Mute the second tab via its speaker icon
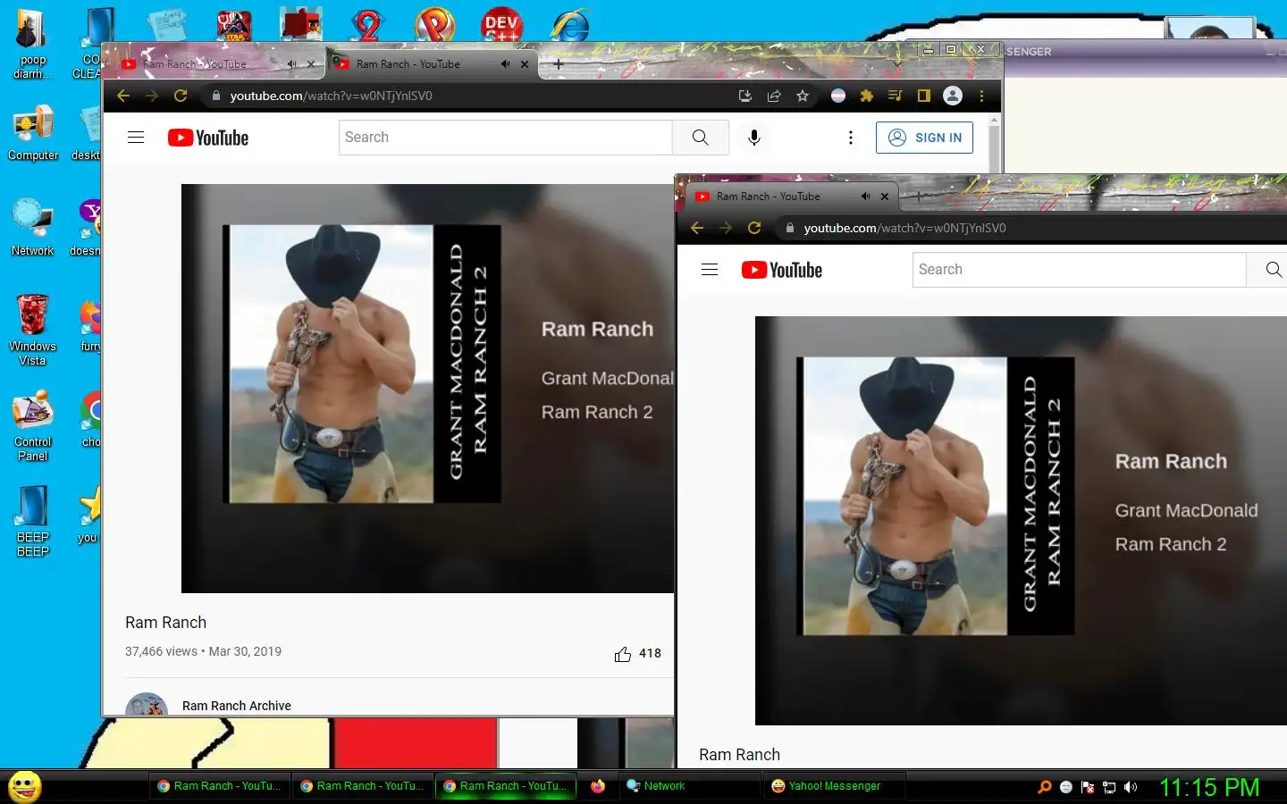The image size is (1287, 804). click(505, 64)
